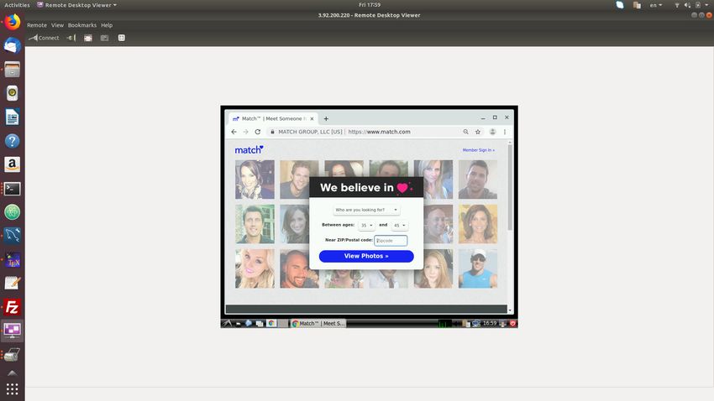Click the Match taskbar window button
This screenshot has height=401, width=714.
click(318, 323)
